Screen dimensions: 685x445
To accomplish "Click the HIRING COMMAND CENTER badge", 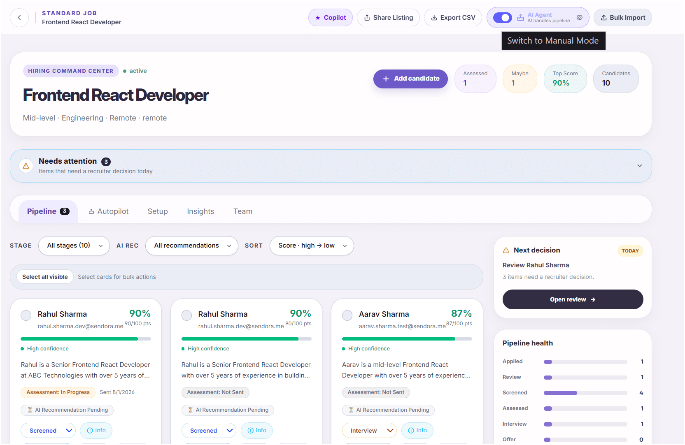I will tap(71, 71).
